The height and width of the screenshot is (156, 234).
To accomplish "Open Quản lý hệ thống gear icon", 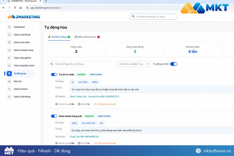I will pos(9,97).
